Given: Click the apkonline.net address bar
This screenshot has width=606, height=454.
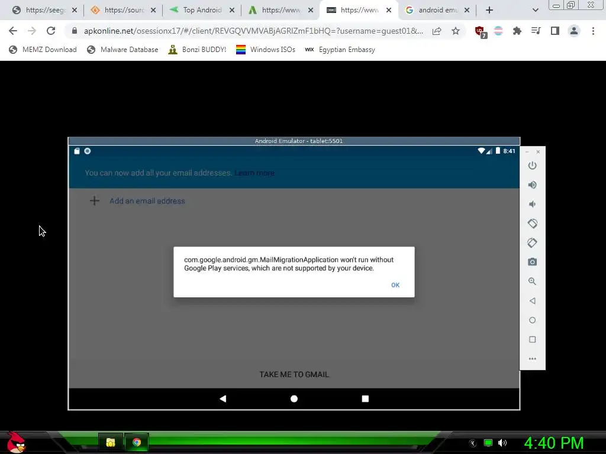Looking at the screenshot, I should [x=253, y=31].
